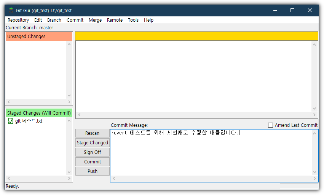Viewport: 324px width, 195px height.
Task: Click down arrow of diff view scrollbar
Action: [314, 109]
